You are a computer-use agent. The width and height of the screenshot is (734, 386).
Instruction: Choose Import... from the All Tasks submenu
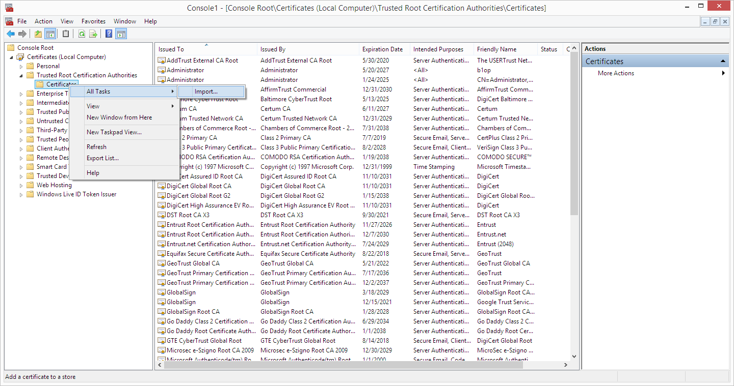point(206,92)
